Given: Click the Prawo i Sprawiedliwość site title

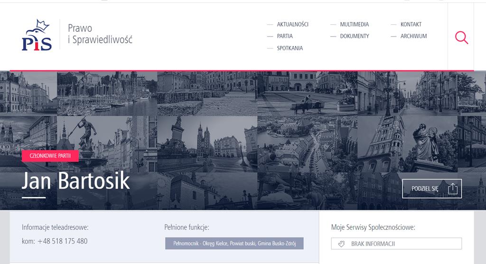Looking at the screenshot, I should pos(100,34).
